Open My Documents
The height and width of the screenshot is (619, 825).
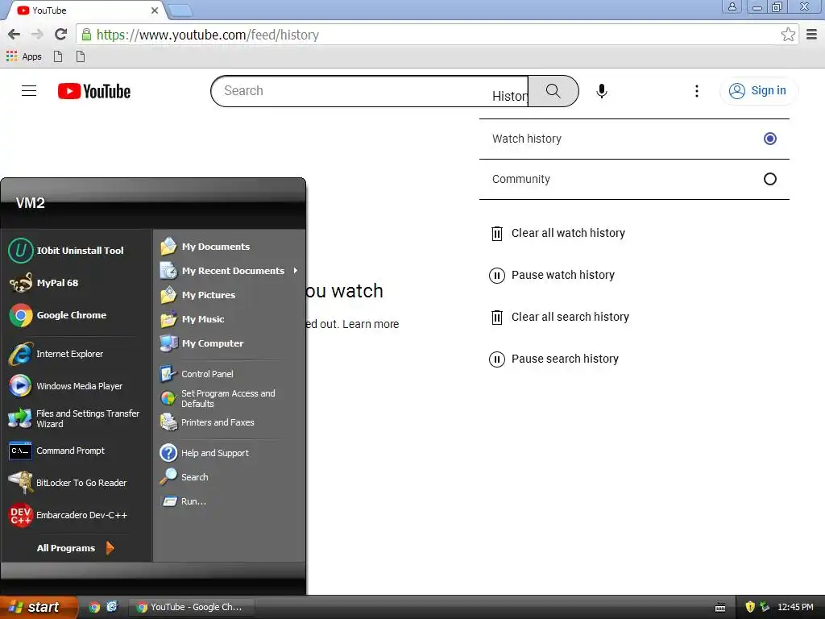(205, 247)
